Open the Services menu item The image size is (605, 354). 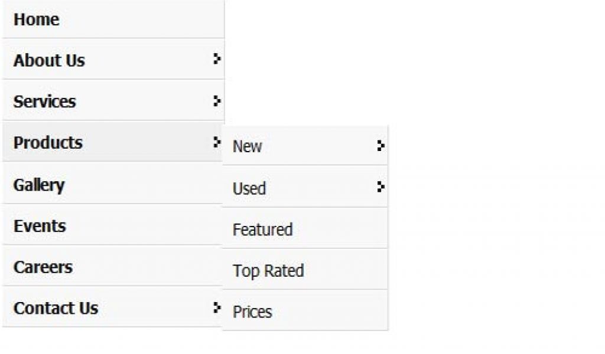(45, 101)
